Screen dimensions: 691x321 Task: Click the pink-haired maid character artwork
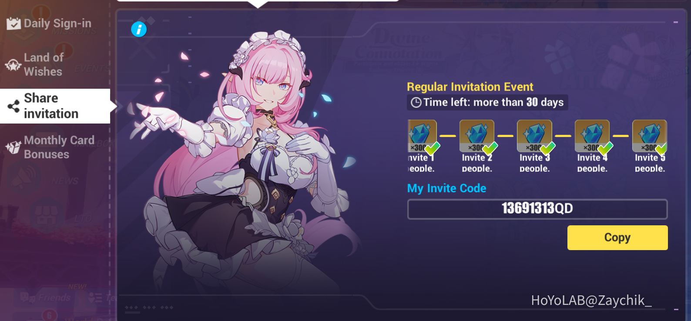coord(244,165)
